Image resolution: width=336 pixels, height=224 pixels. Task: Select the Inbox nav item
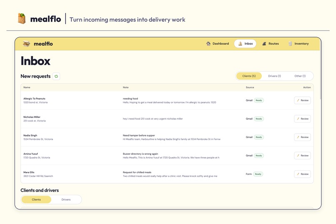[x=245, y=44]
